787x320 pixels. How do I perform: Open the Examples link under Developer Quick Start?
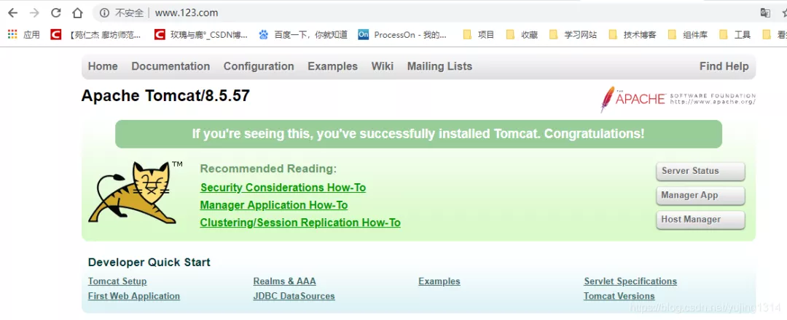[439, 281]
